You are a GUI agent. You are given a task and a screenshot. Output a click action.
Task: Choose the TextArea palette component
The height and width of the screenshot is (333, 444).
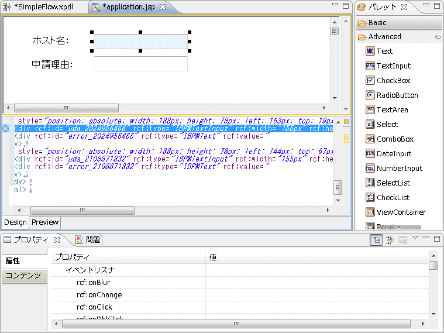click(387, 109)
